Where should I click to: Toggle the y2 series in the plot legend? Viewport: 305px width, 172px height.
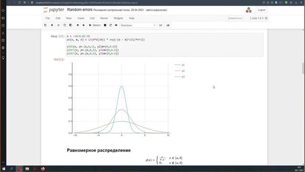pos(180,71)
